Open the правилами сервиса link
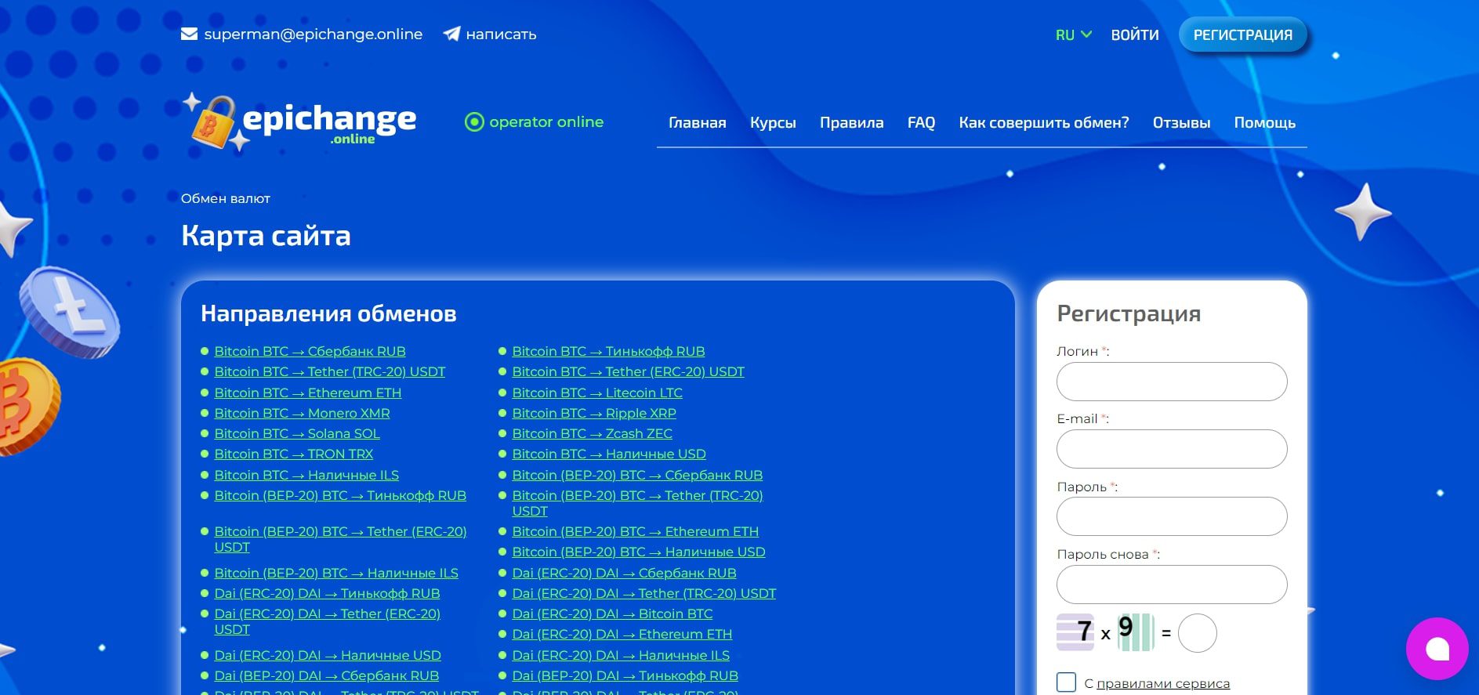The width and height of the screenshot is (1479, 695). click(1162, 683)
